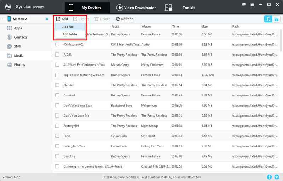Check the Big Fat Bass row checkbox
283x181 pixels.
click(x=57, y=75)
